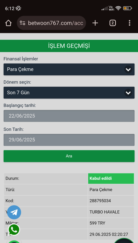Tap the transaction code 288795034

tap(100, 201)
